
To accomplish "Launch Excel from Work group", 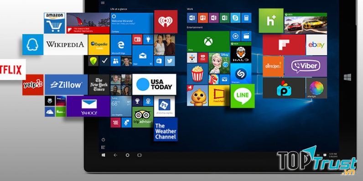I will point(224,18).
